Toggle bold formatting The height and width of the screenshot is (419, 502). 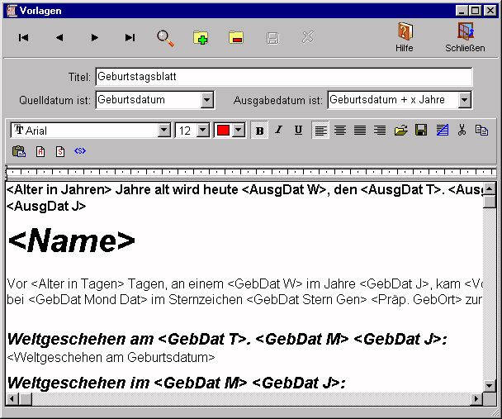pos(259,131)
